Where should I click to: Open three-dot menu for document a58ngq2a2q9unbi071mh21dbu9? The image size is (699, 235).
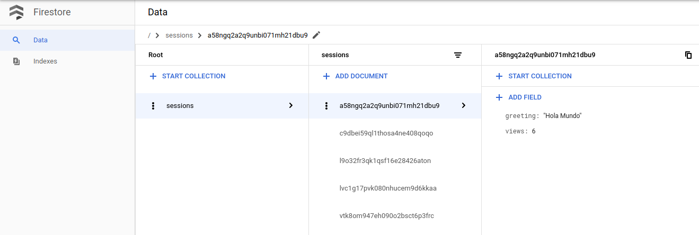326,106
